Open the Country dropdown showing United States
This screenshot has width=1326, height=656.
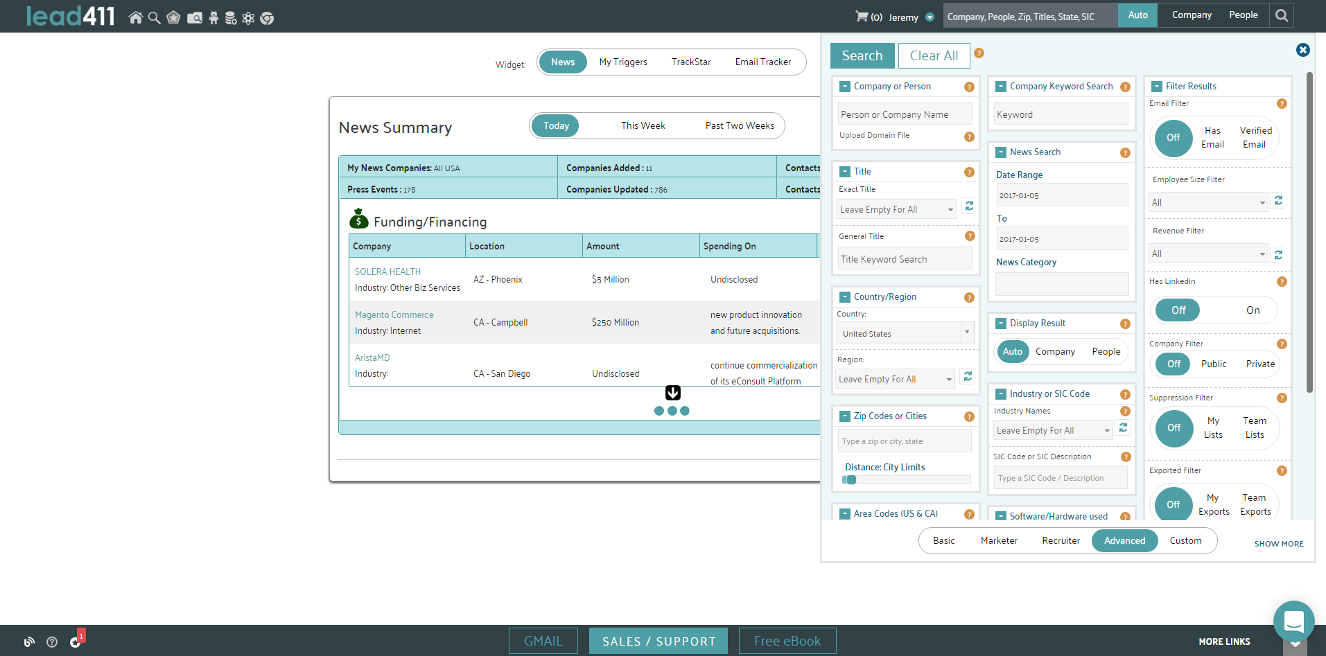pos(905,333)
